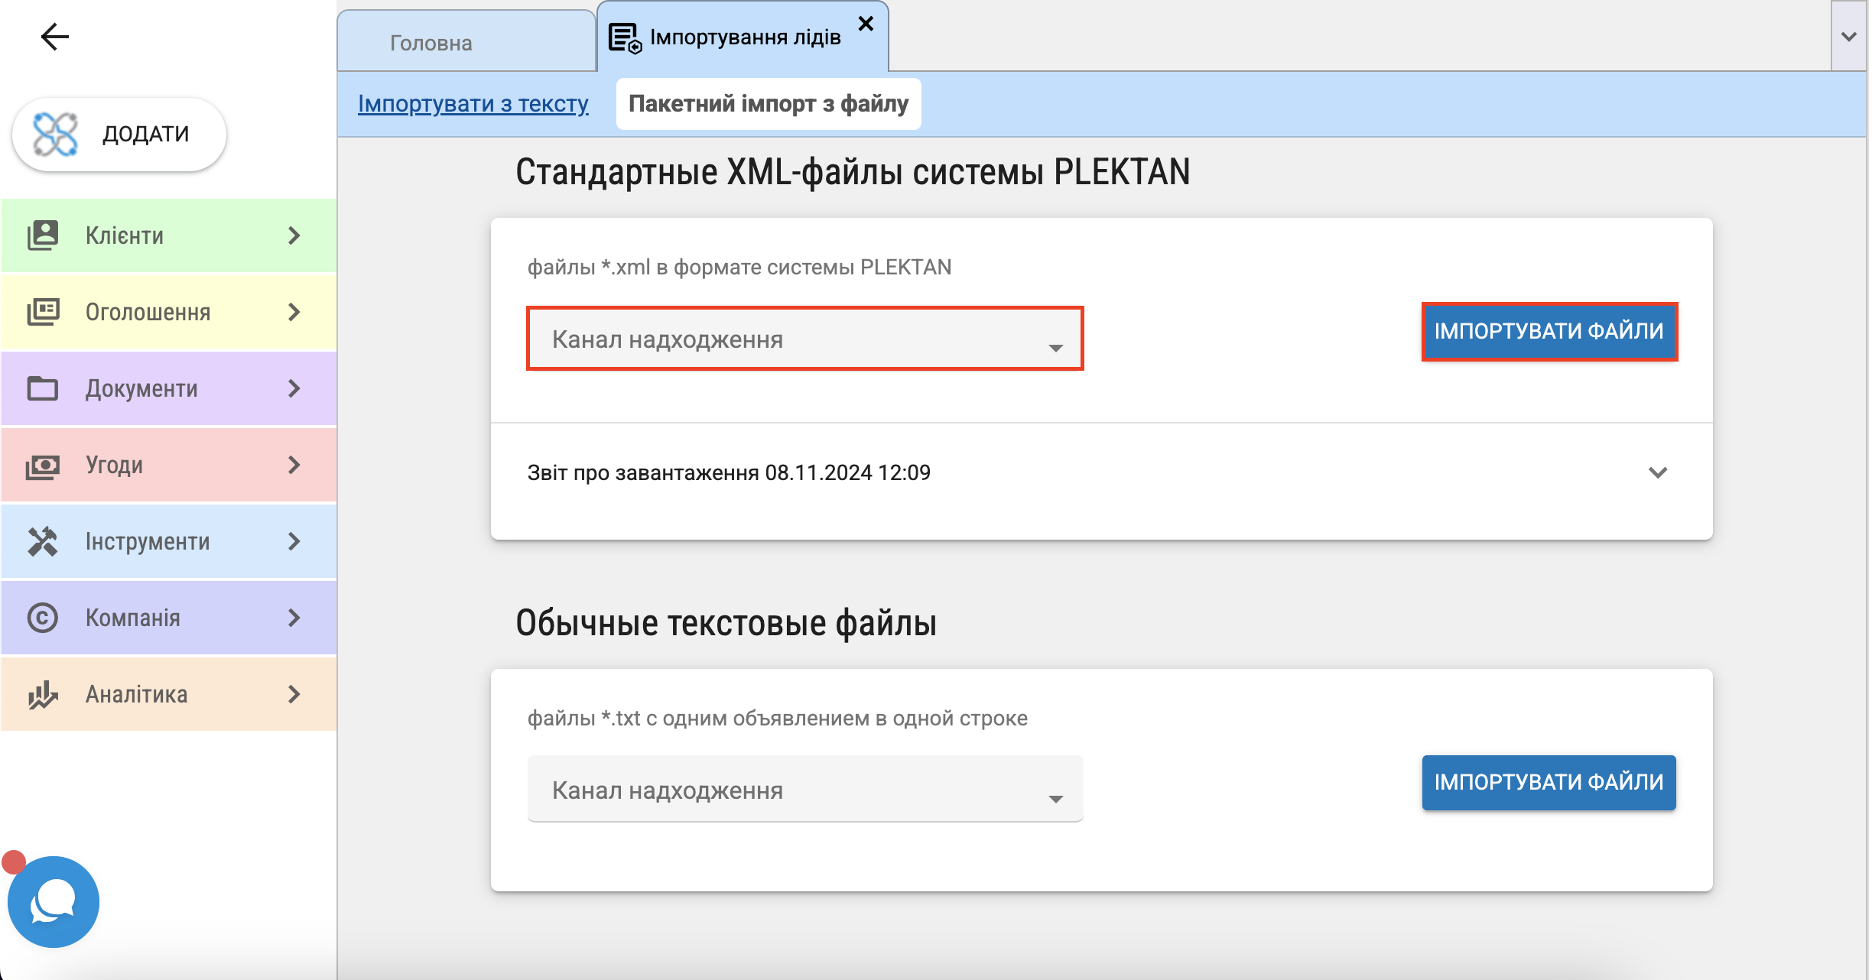This screenshot has height=980, width=1872.
Task: Expand the Аналітика menu chevron
Action: tap(294, 694)
